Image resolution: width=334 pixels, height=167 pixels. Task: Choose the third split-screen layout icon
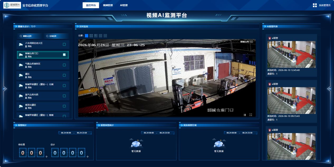(96, 36)
